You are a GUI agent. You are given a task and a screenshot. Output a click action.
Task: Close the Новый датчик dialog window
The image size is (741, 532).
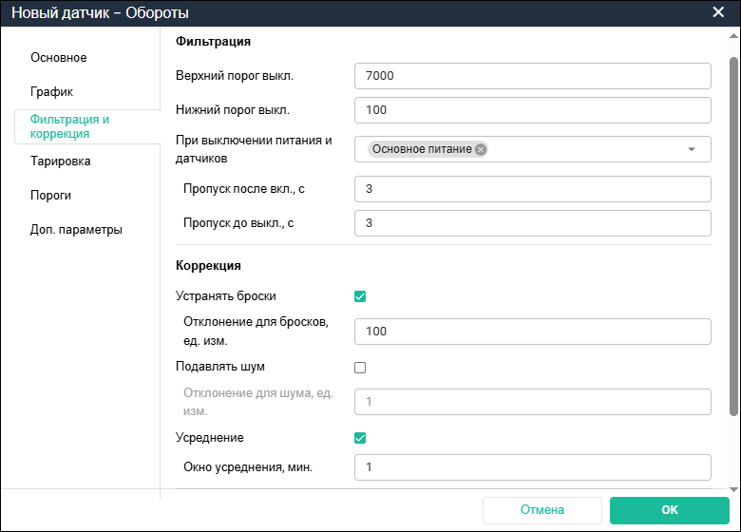(718, 12)
